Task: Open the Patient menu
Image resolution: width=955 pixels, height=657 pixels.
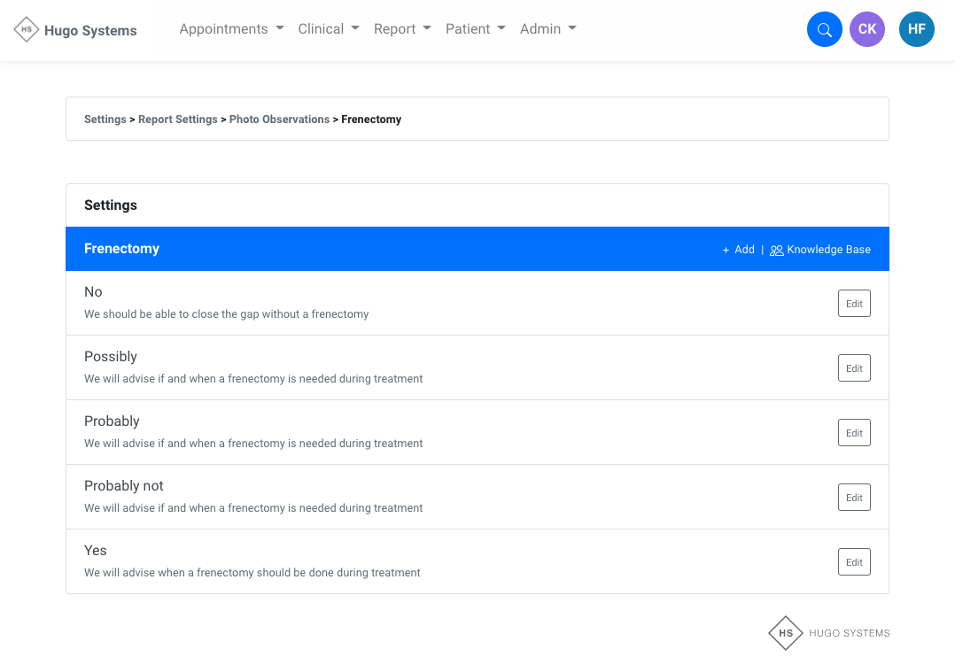Action: point(475,29)
